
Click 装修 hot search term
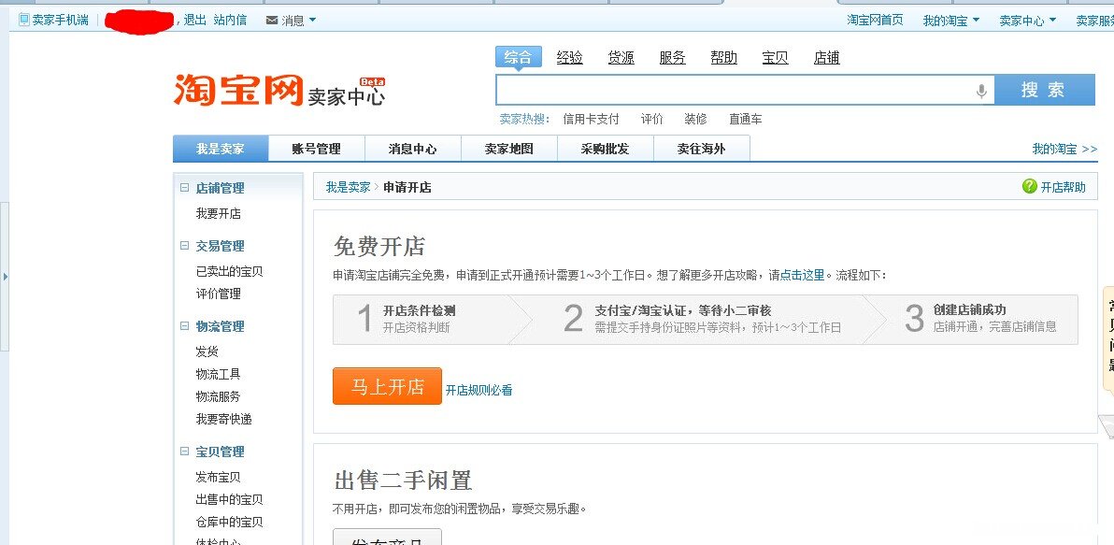pos(695,119)
